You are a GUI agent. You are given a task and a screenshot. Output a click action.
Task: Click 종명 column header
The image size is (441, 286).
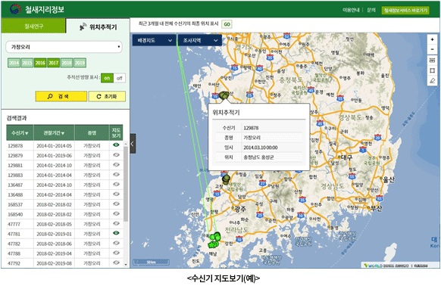[x=92, y=132]
